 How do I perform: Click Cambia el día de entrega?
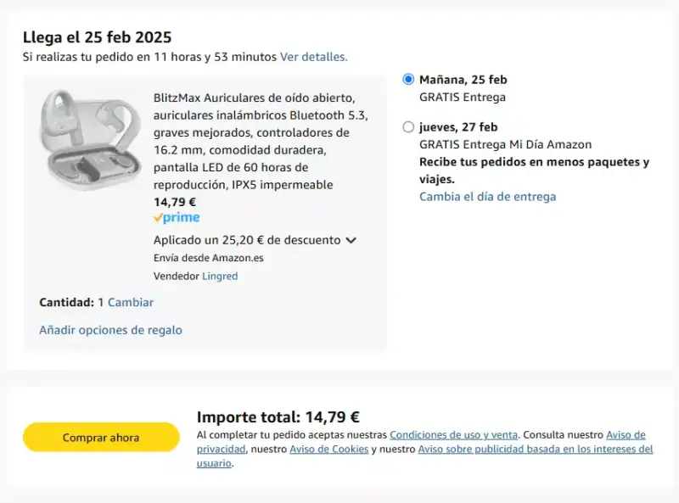[487, 197]
